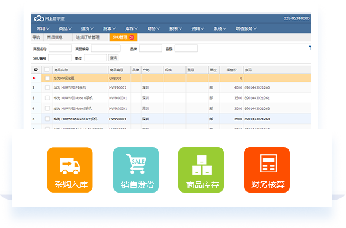Check the box for 华为P9钢化膜 row
Image resolution: width=346 pixels, height=228 pixels.
(x=47, y=78)
